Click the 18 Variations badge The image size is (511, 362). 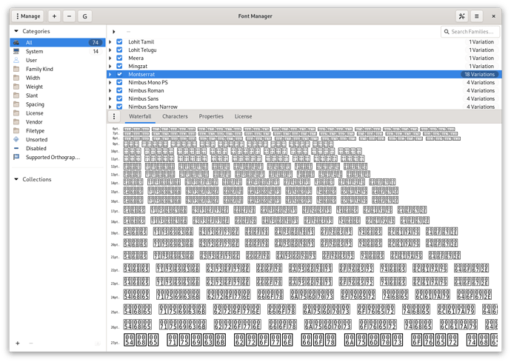click(479, 74)
